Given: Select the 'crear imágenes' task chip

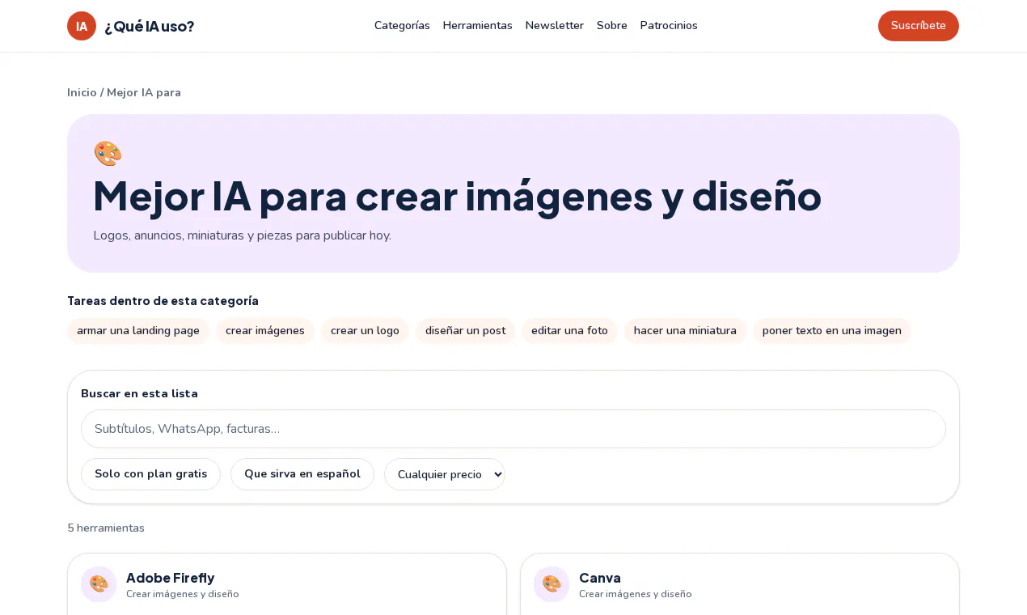Looking at the screenshot, I should point(265,331).
